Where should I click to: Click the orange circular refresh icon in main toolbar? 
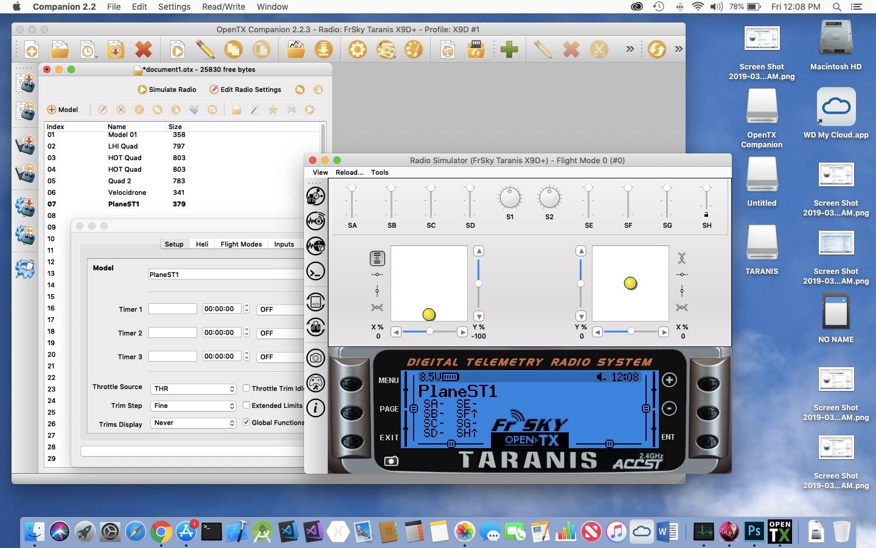click(656, 49)
